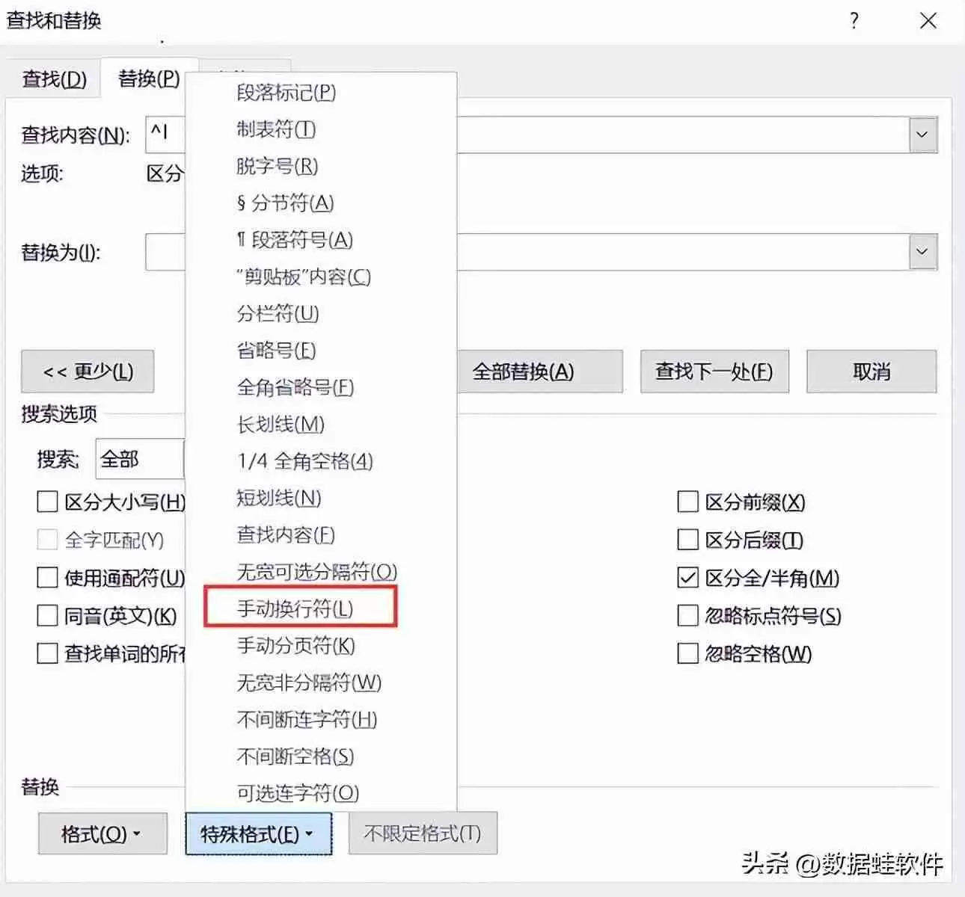This screenshot has width=965, height=897.
Task: Choose 省略号 special character
Action: (x=275, y=351)
